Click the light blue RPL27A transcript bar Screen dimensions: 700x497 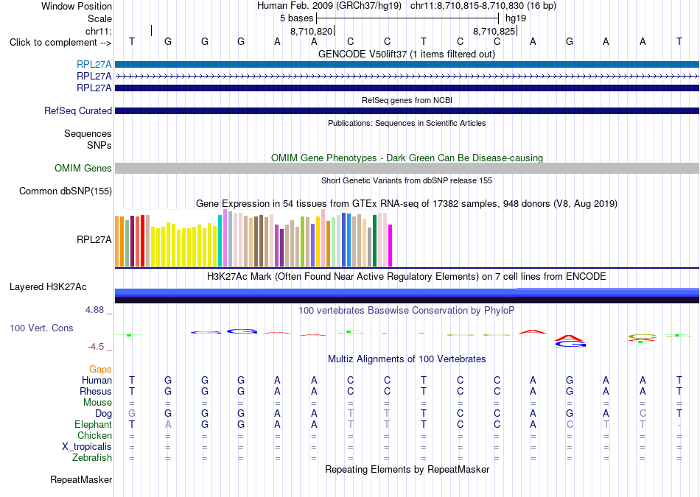(x=407, y=64)
